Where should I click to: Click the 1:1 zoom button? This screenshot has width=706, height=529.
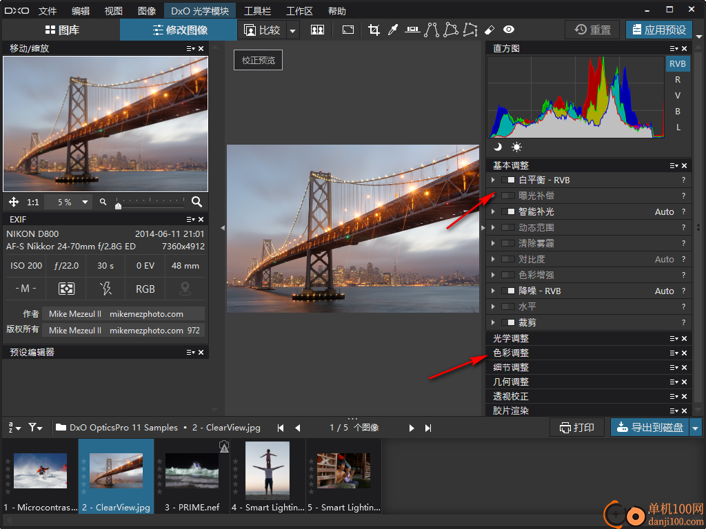(33, 202)
